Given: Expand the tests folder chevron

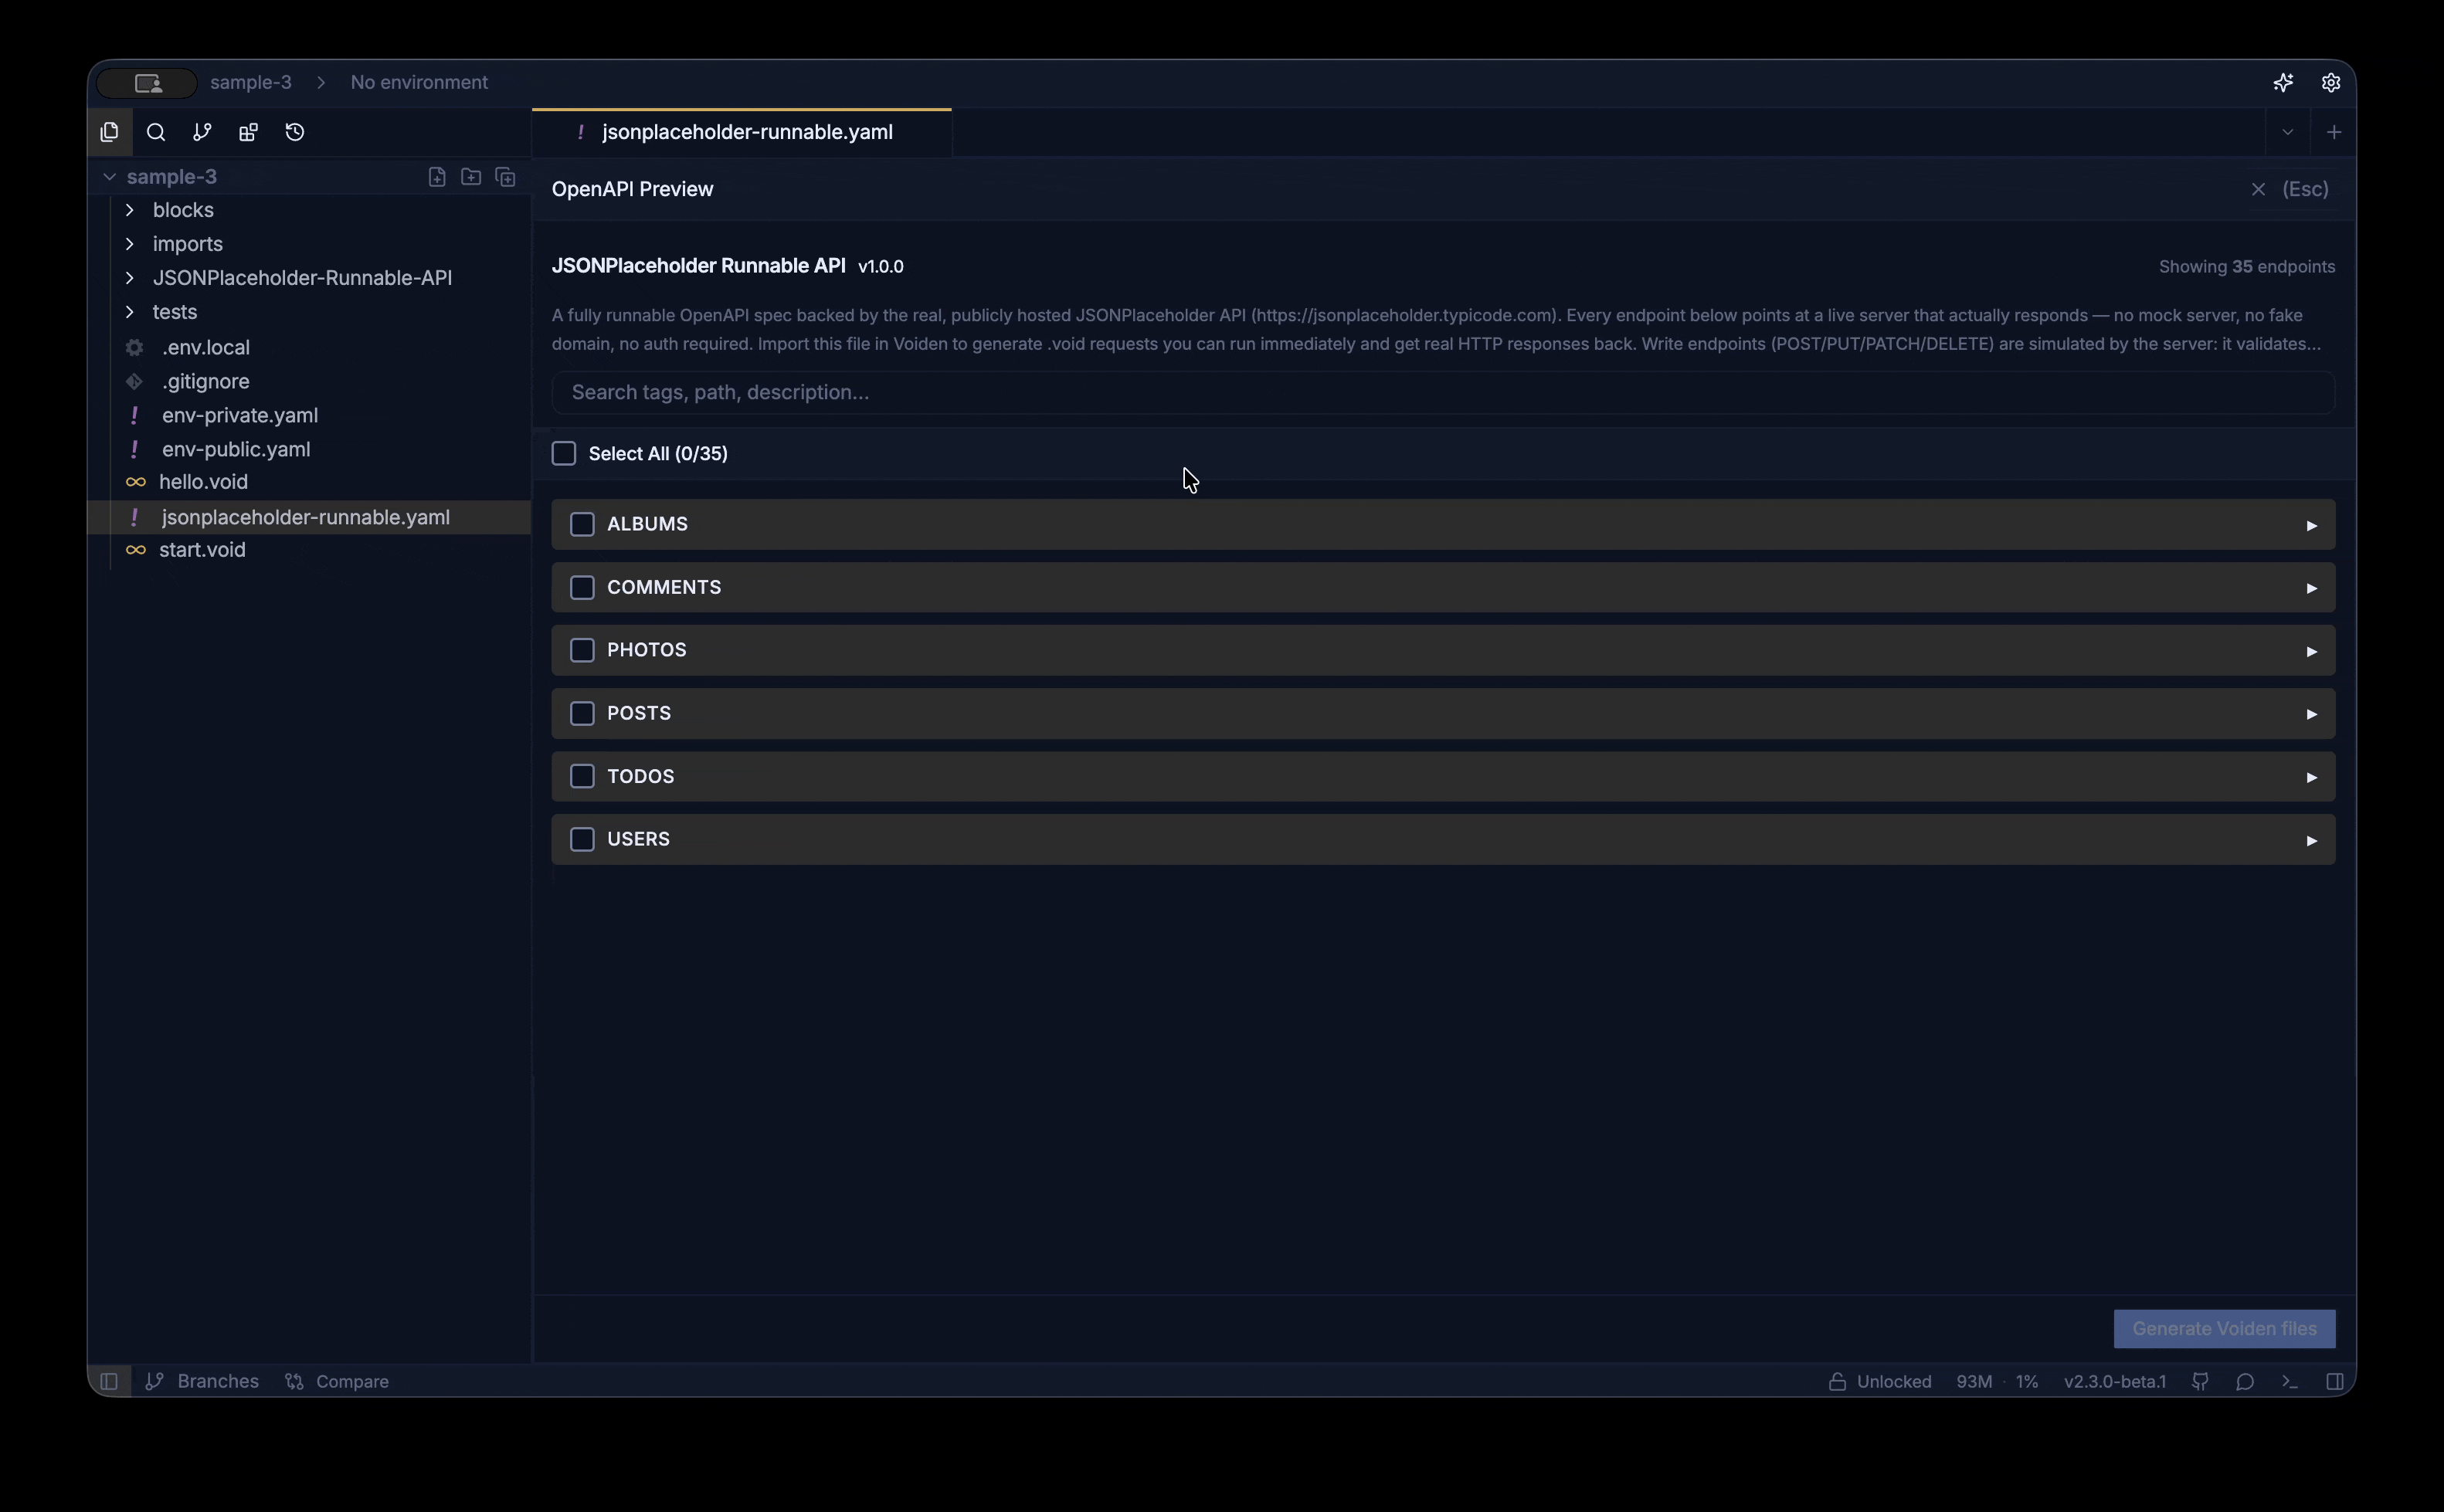Looking at the screenshot, I should (x=129, y=312).
